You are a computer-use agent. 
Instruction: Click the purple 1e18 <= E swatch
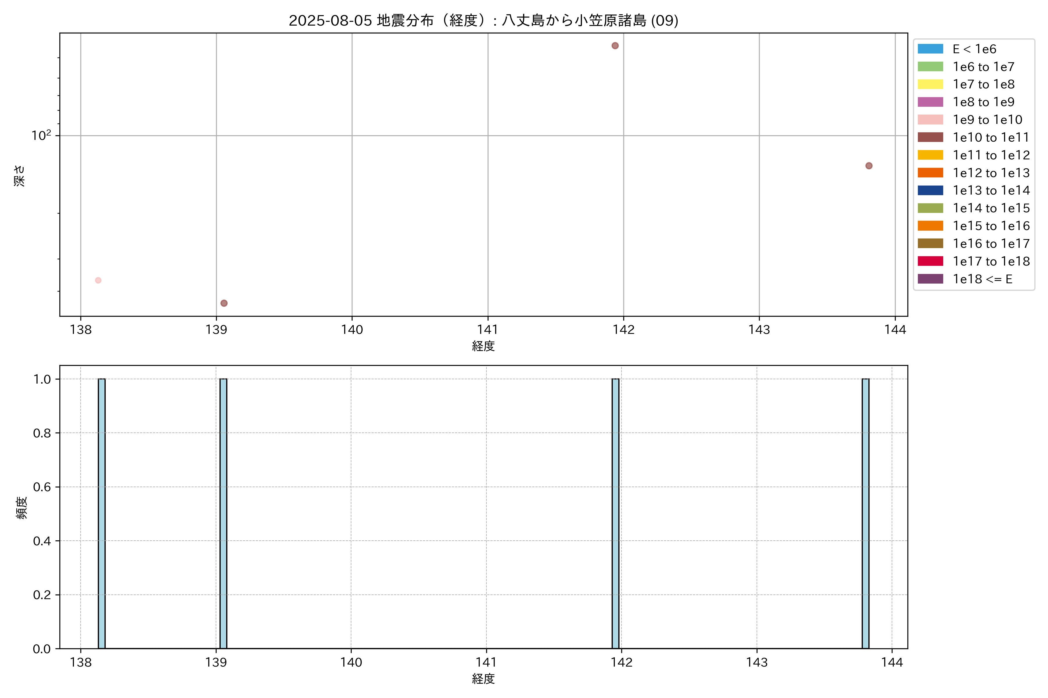click(x=930, y=279)
